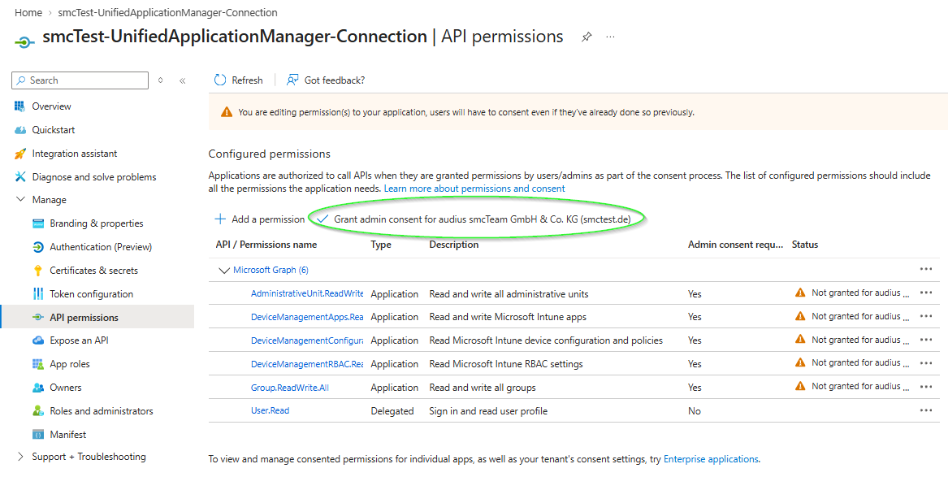Click Add a permission
This screenshot has height=477, width=948.
[260, 219]
